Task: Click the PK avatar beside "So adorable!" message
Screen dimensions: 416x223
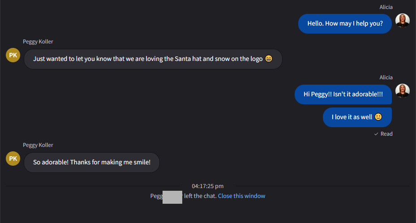Action: 13,159
